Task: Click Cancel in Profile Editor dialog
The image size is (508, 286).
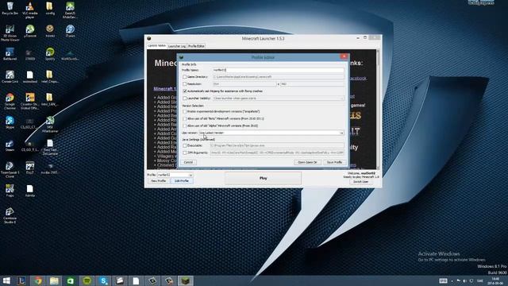Action: [x=188, y=162]
